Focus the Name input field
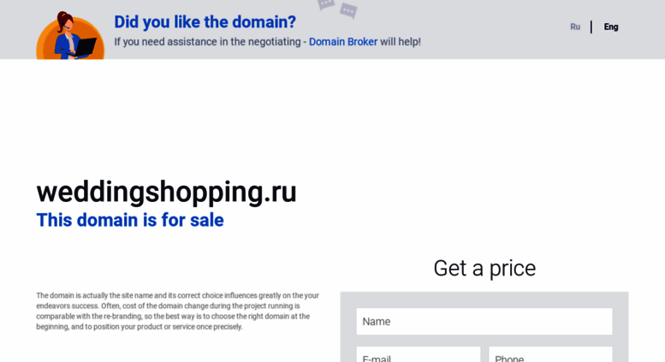 [484, 321]
